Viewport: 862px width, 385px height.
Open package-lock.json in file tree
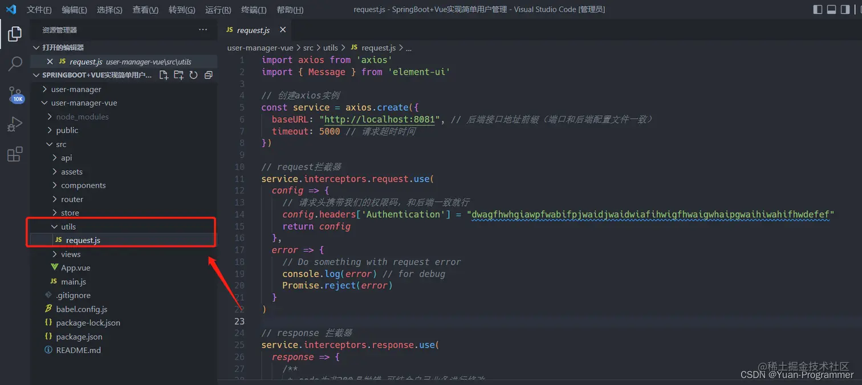coord(124,322)
